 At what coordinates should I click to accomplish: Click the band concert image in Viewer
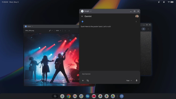pos(52,60)
